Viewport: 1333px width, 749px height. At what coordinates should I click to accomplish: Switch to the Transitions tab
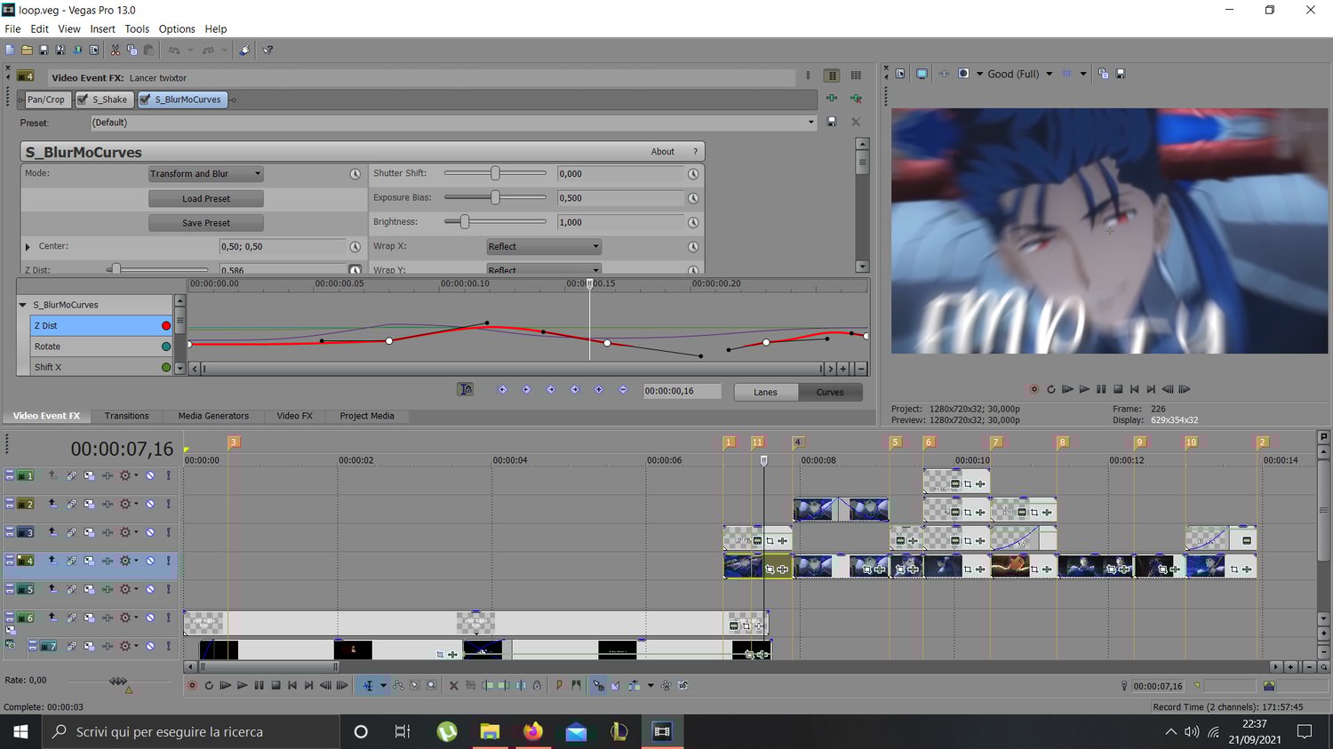[x=126, y=416]
